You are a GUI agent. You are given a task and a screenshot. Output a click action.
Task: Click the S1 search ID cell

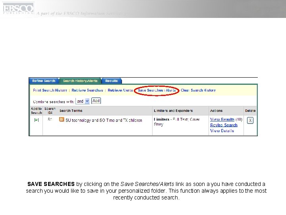click(x=50, y=119)
